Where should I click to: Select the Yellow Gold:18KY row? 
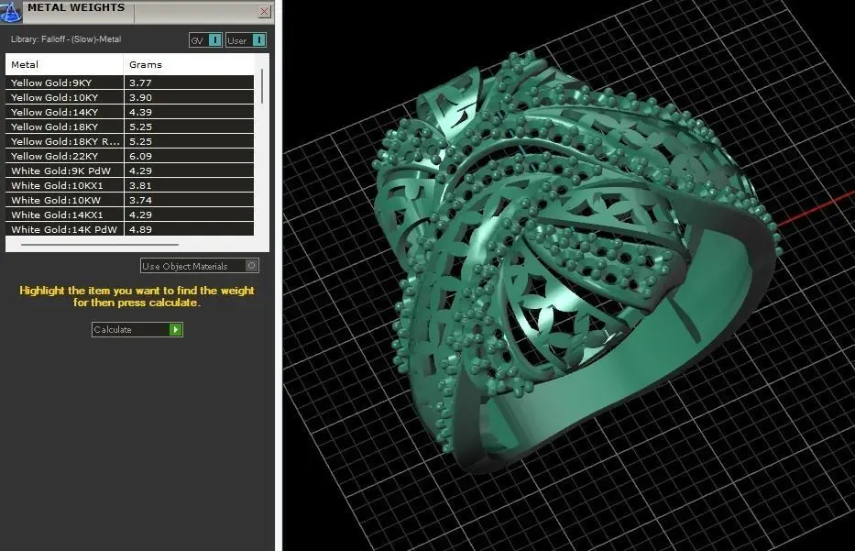tap(130, 127)
